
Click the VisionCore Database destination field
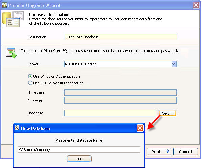coord(120,37)
